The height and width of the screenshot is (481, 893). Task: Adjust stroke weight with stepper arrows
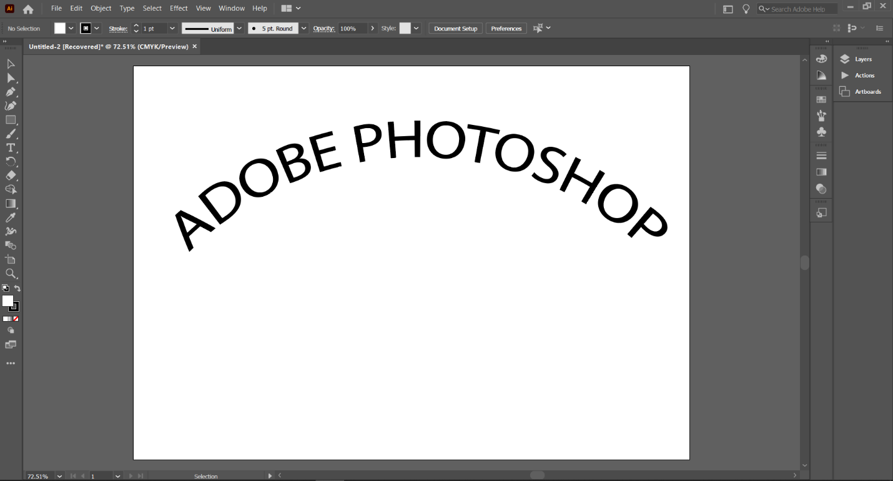136,29
